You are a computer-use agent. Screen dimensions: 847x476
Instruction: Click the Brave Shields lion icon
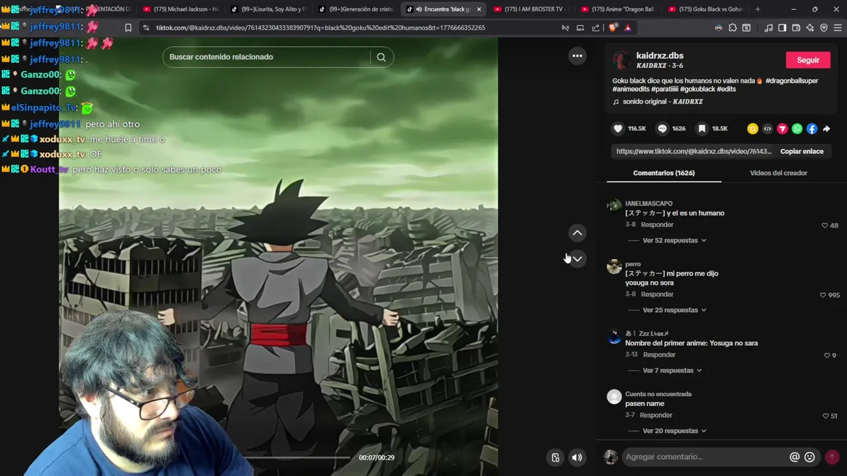(612, 28)
